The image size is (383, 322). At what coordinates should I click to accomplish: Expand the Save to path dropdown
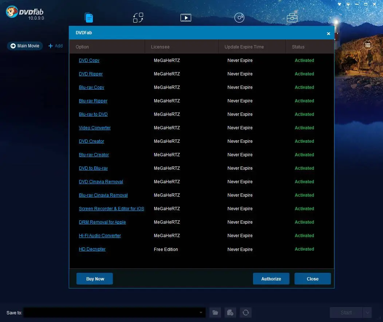click(x=201, y=313)
